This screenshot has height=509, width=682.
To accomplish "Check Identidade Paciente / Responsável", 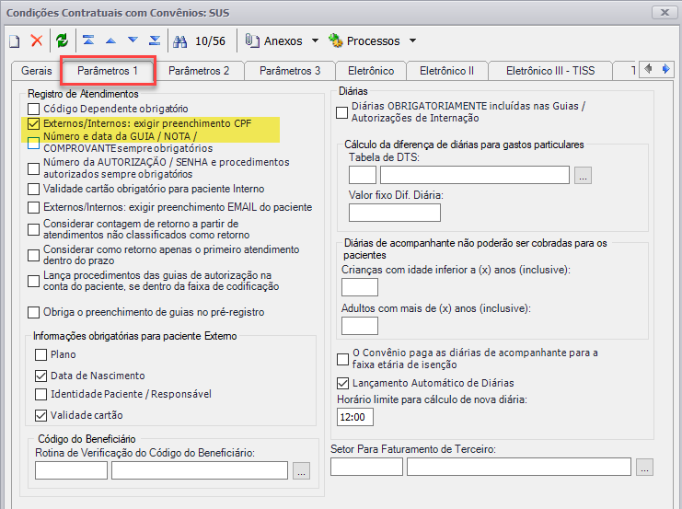I will pos(40,395).
